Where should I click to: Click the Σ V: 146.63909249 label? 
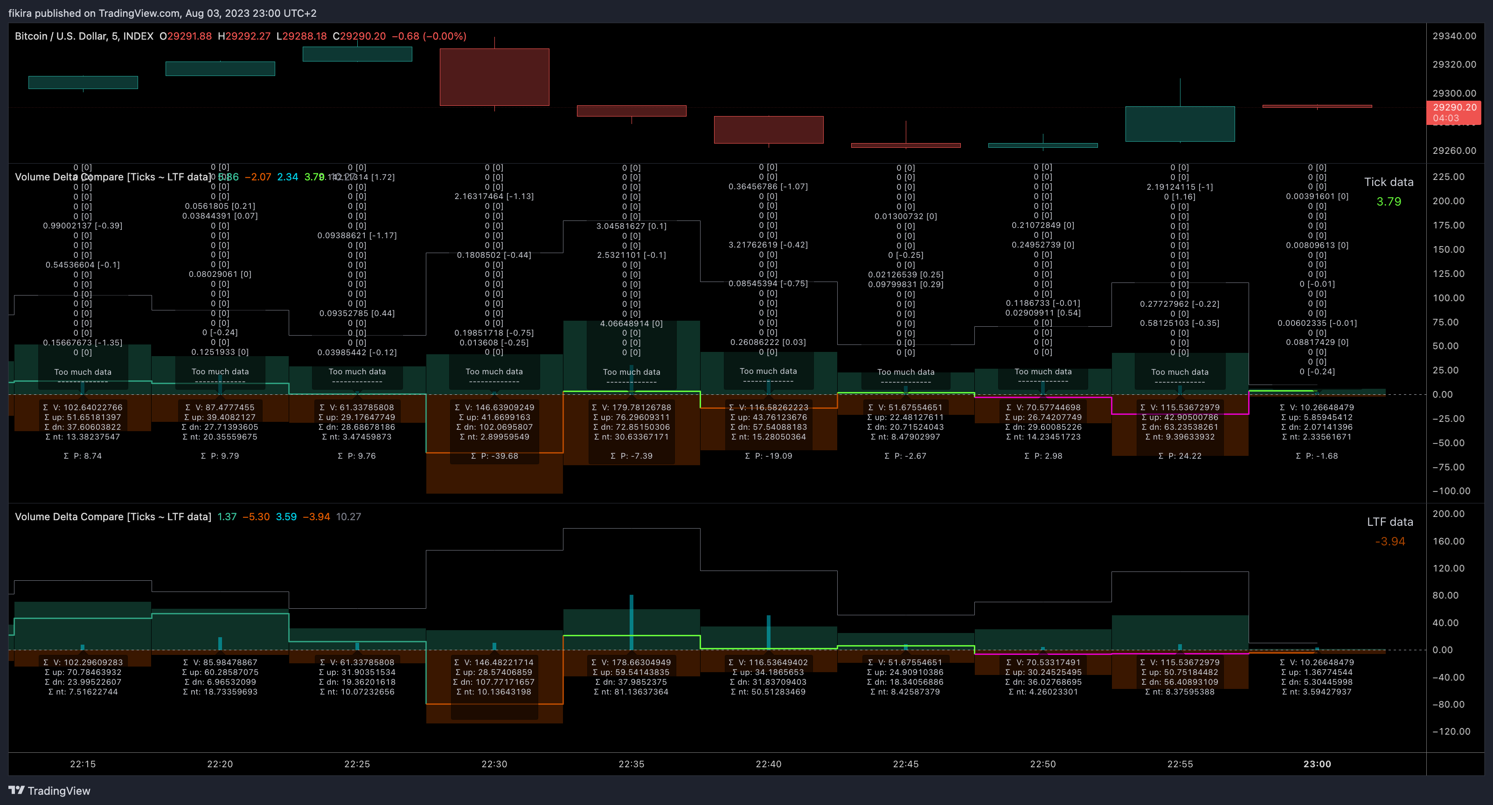494,407
